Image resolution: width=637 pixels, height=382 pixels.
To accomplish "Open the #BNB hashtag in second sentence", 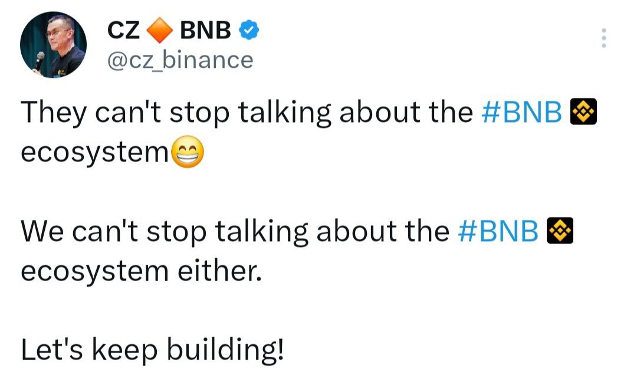I will click(x=498, y=232).
